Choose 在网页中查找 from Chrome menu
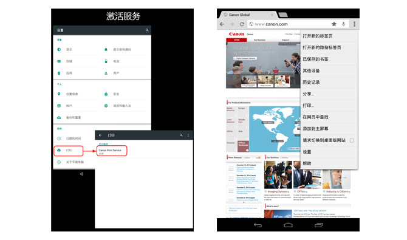 click(329, 117)
